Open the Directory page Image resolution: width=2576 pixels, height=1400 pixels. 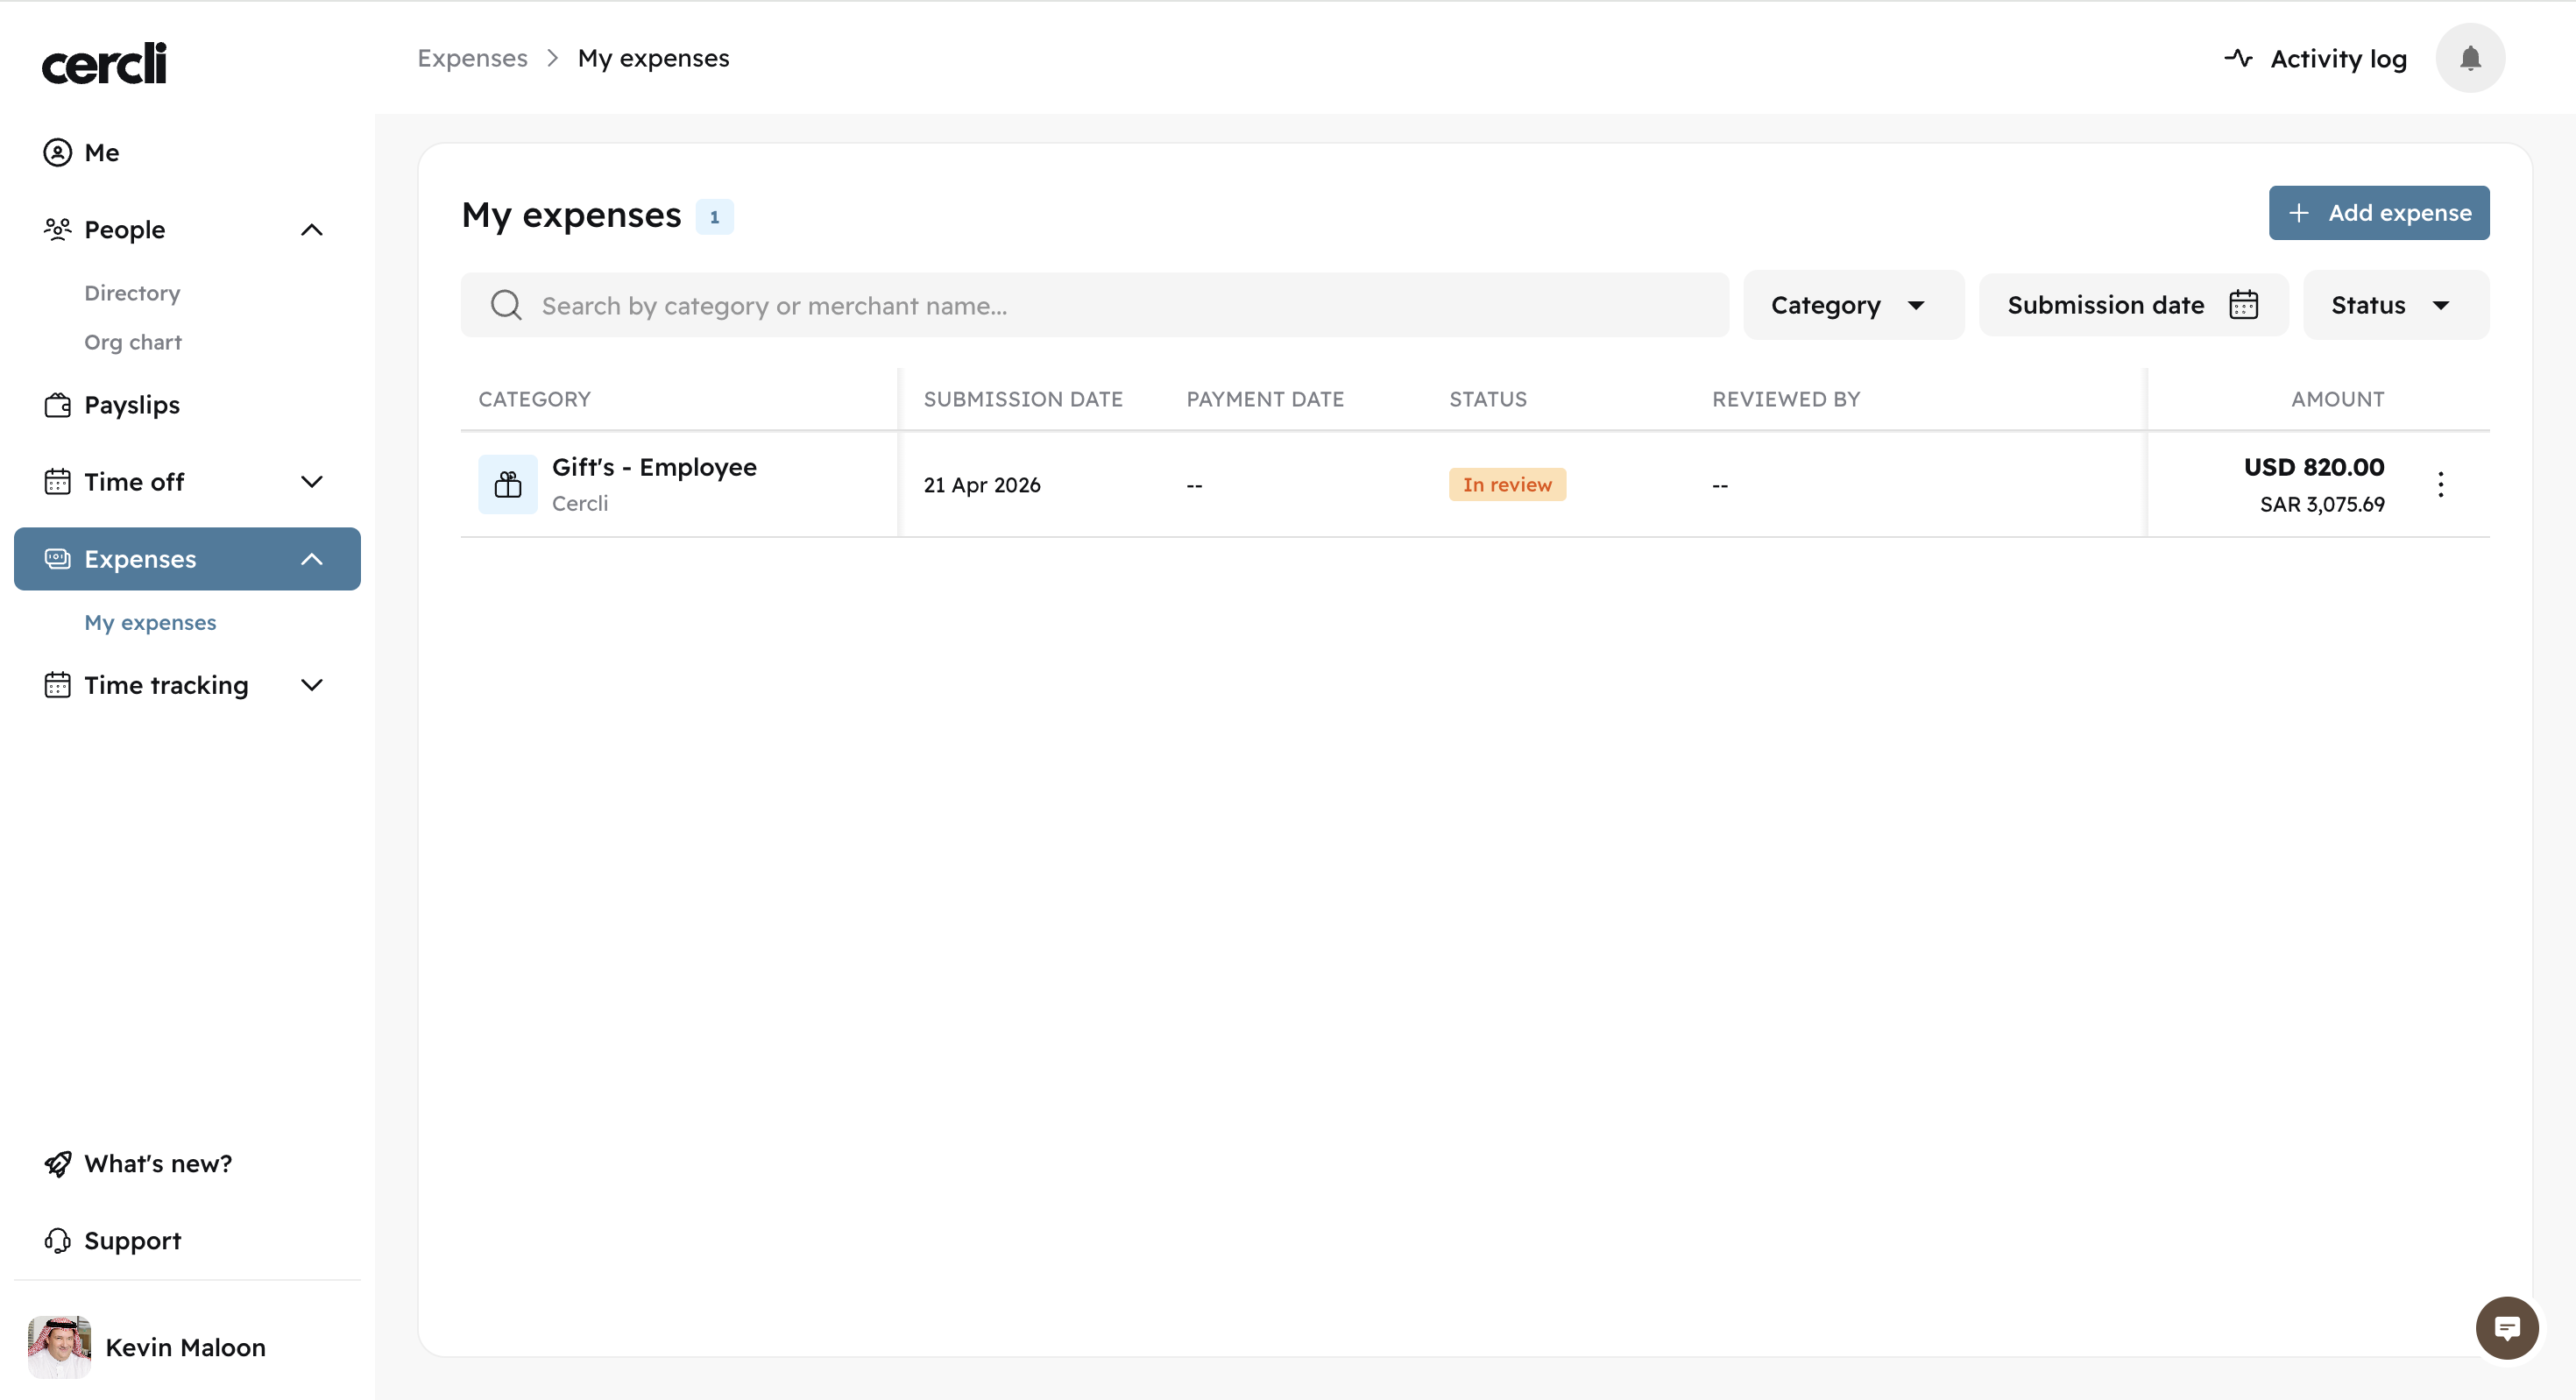click(x=132, y=293)
